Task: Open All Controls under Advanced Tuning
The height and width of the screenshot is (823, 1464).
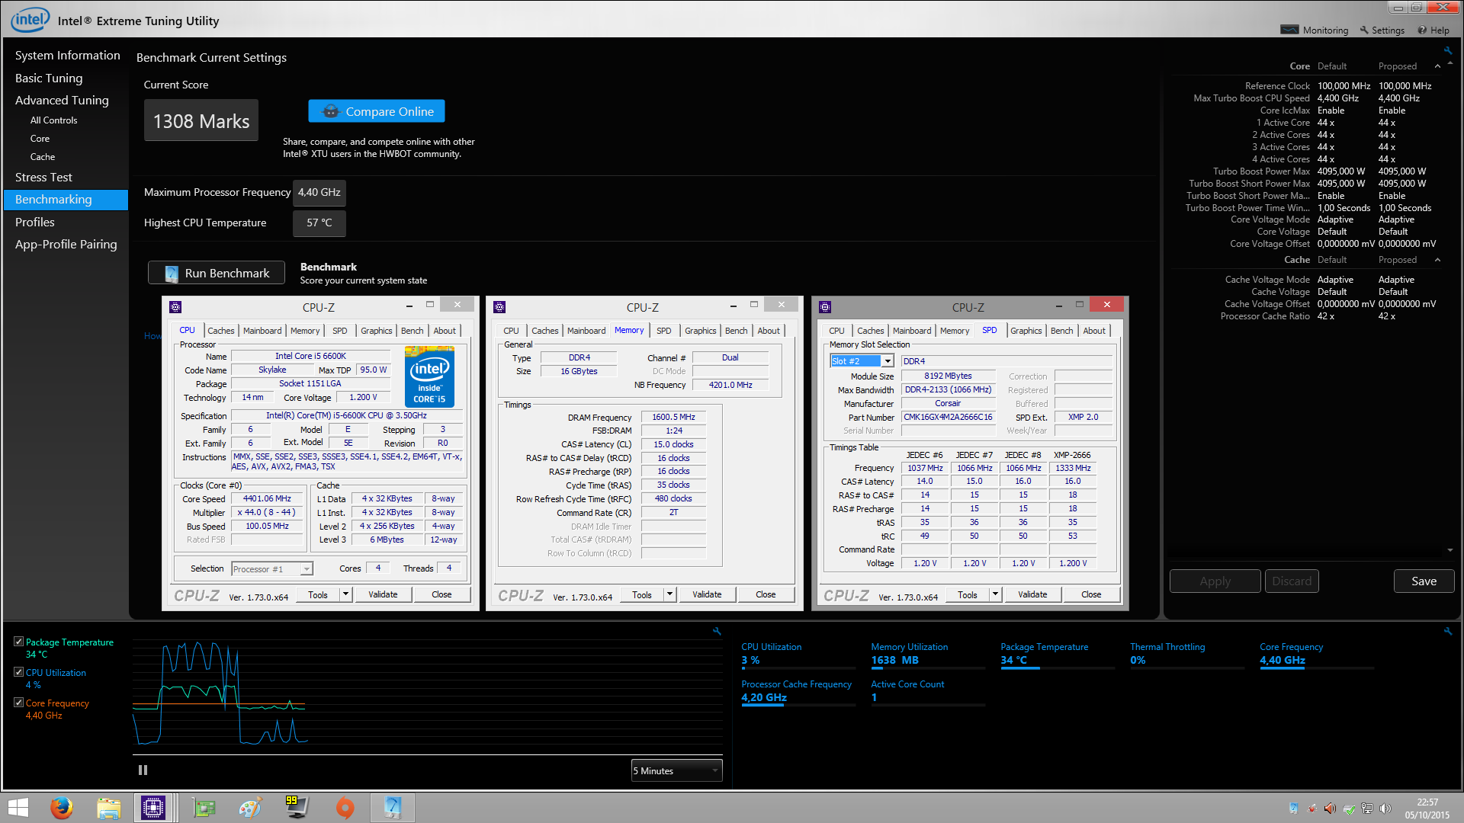Action: (53, 120)
